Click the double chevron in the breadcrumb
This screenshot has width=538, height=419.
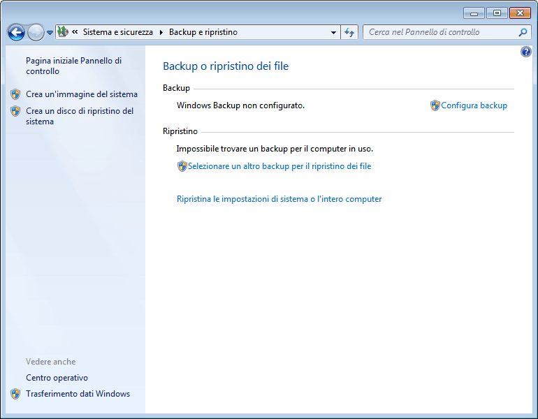(x=75, y=32)
